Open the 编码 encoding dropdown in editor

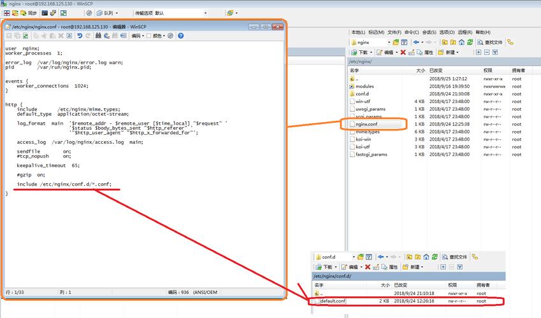pos(138,36)
